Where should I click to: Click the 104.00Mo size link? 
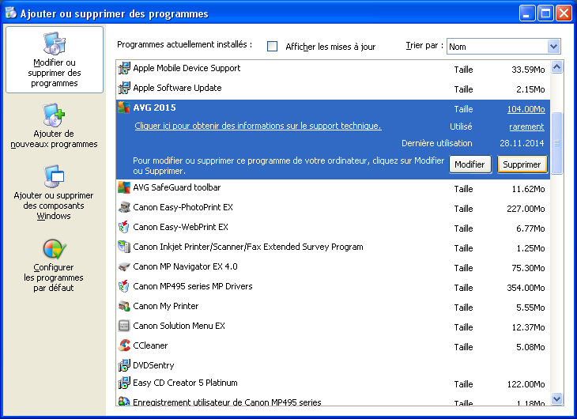pyautogui.click(x=526, y=109)
